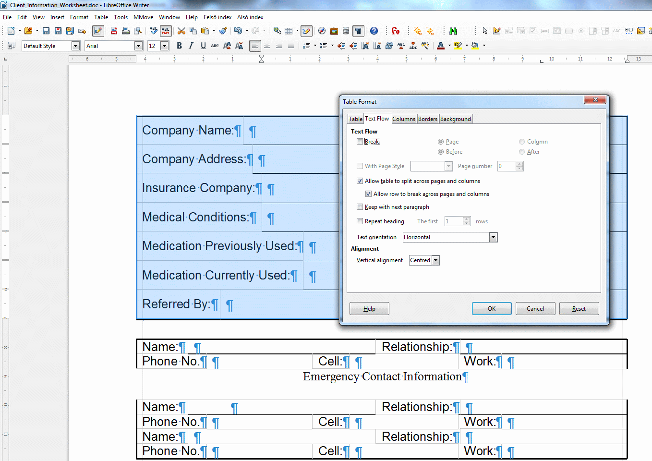Open the Background tab
652x461 pixels.
pyautogui.click(x=456, y=119)
